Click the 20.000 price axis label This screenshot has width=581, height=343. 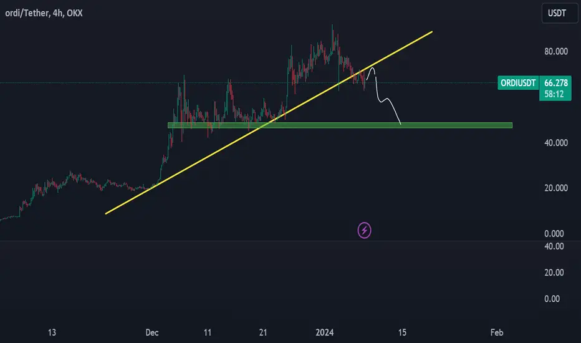click(x=556, y=188)
